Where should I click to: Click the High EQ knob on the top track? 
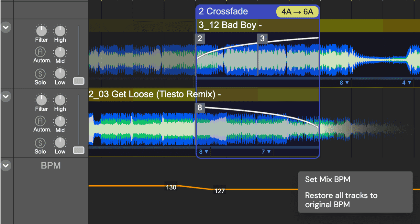(x=60, y=32)
